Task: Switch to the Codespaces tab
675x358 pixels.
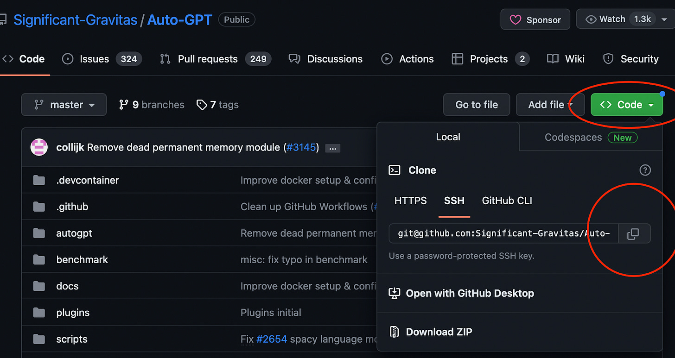Action: (573, 137)
